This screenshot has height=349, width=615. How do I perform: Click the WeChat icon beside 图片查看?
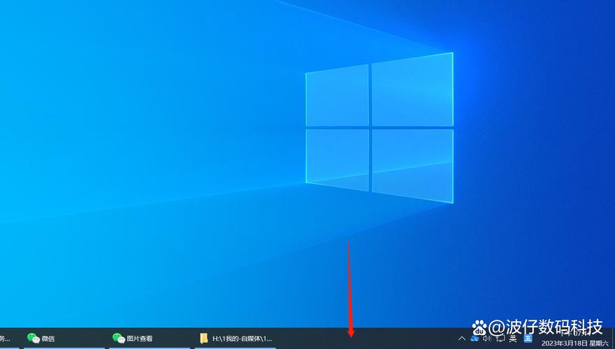point(118,339)
